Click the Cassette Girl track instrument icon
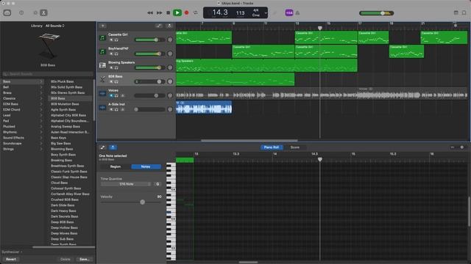The width and height of the screenshot is (471, 264). (x=102, y=37)
